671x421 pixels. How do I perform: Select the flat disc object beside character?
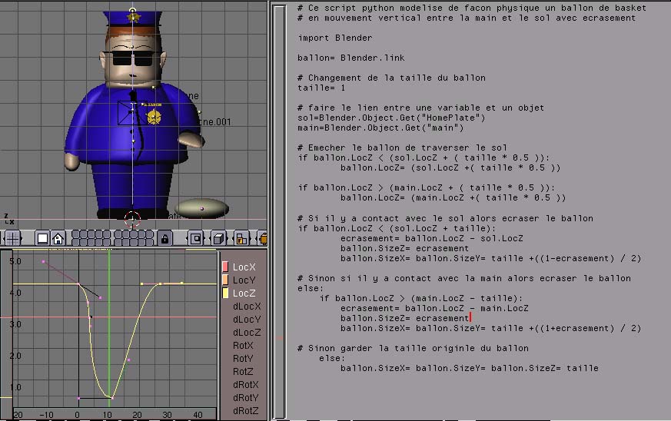tap(201, 208)
